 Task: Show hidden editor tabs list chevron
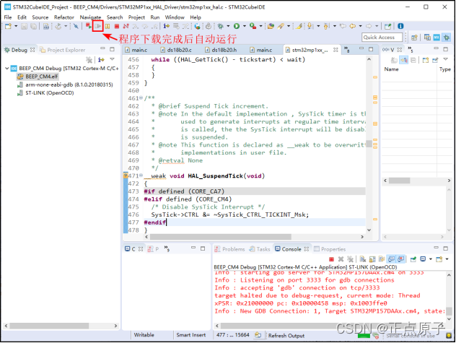(346, 50)
